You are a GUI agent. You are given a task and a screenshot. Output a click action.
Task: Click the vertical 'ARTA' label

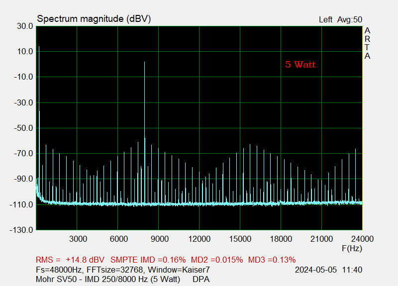[367, 43]
